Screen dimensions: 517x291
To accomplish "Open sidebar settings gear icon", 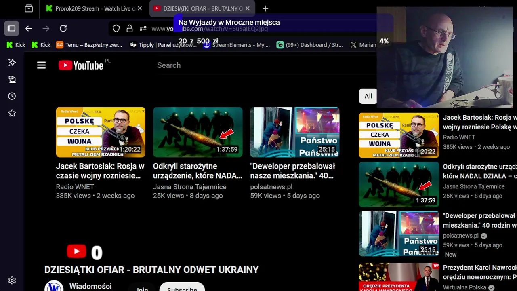I will point(12,280).
